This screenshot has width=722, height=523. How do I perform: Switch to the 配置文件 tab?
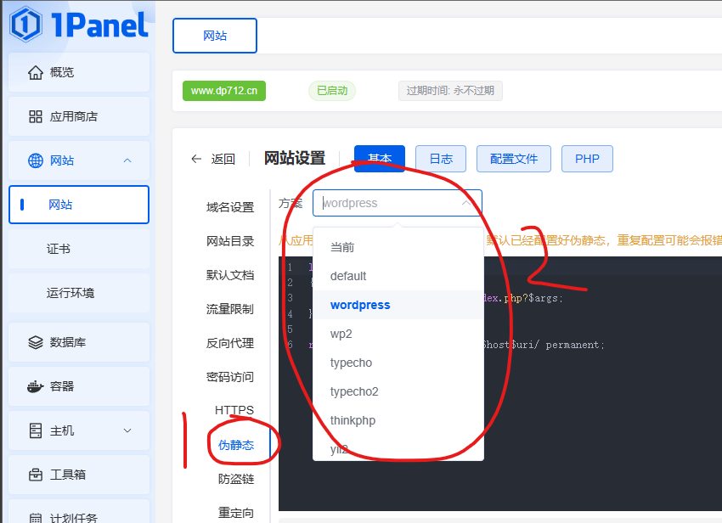(513, 159)
